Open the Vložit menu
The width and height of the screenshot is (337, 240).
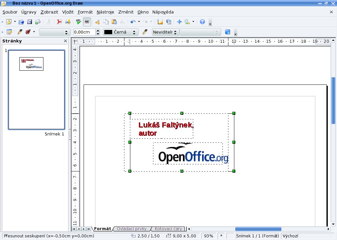point(68,12)
